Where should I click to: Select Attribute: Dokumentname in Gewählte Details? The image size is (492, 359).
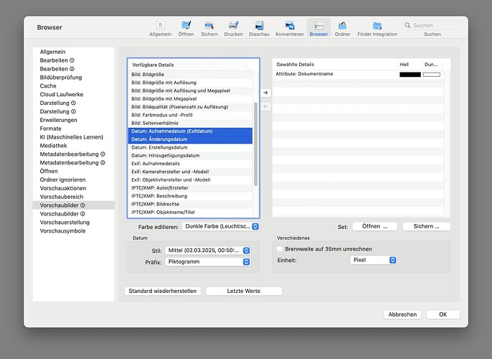coord(358,74)
